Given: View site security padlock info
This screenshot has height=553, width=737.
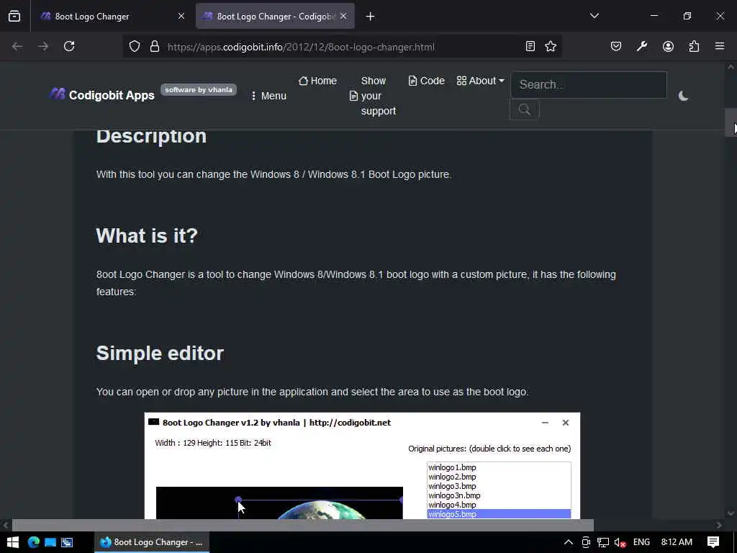Looking at the screenshot, I should click(155, 47).
